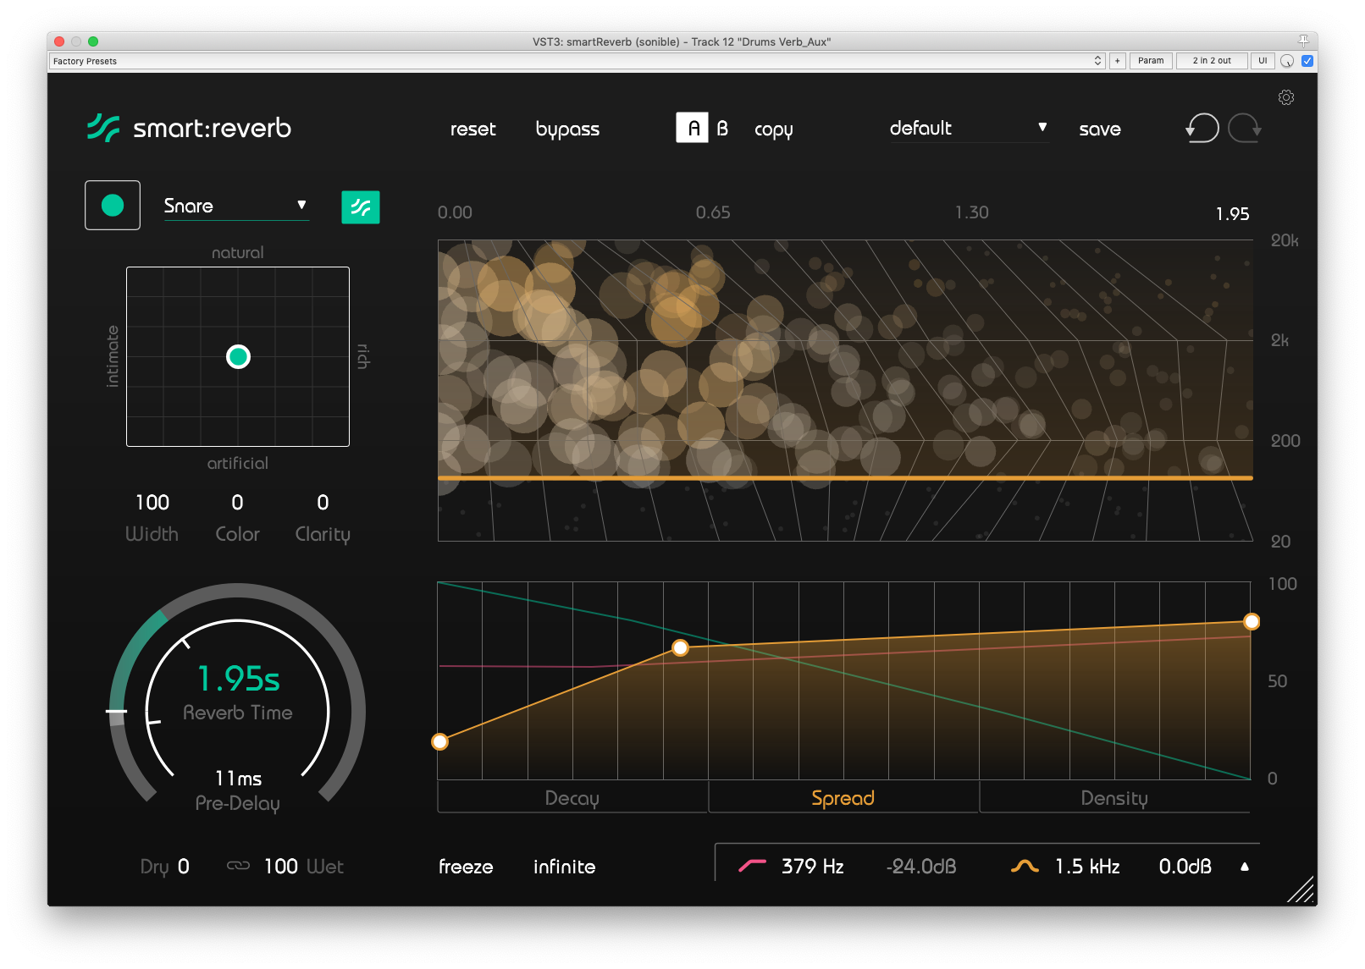Click the smart:reverb logo icon
1365x969 pixels.
click(x=103, y=128)
